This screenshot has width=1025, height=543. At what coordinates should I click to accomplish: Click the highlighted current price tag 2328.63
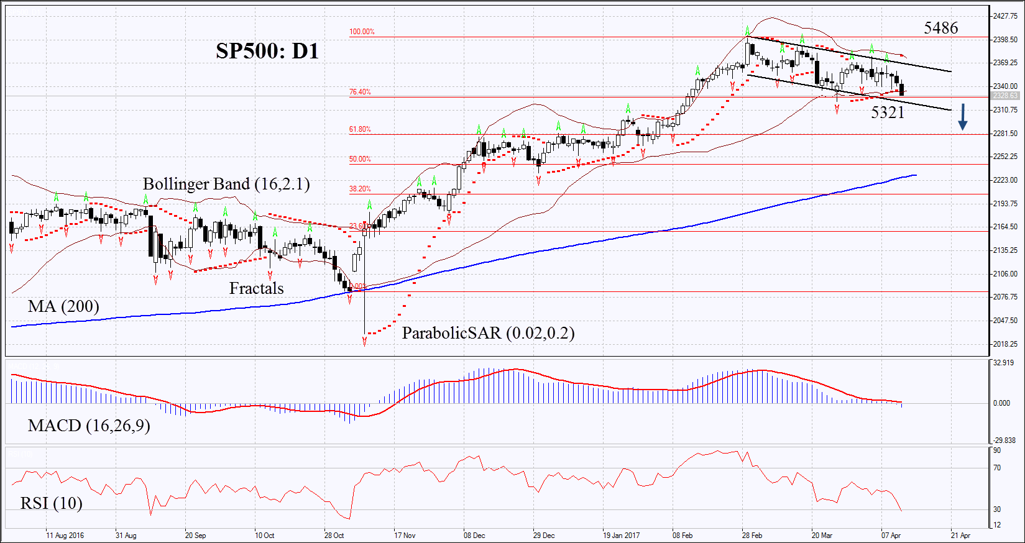(1004, 96)
